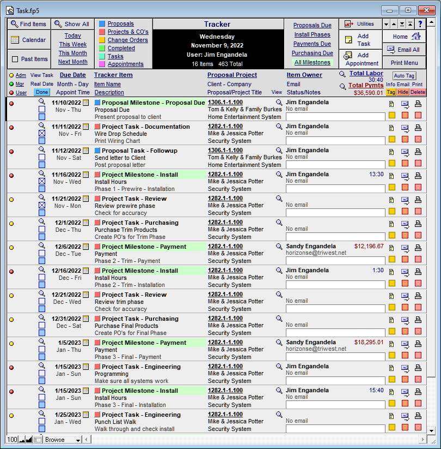Click Total Pymts magnifier icon

point(342,87)
